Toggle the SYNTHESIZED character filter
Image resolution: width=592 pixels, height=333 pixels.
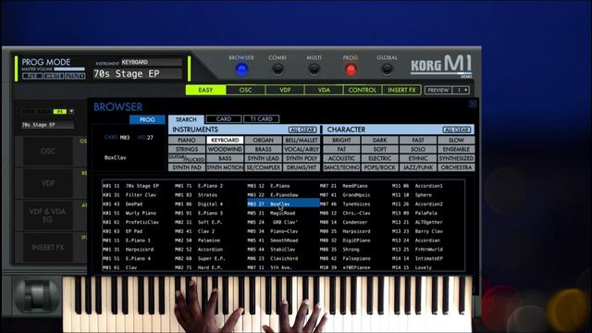tap(456, 158)
